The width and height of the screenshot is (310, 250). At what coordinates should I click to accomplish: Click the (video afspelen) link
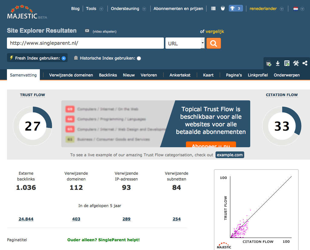[x=104, y=31]
